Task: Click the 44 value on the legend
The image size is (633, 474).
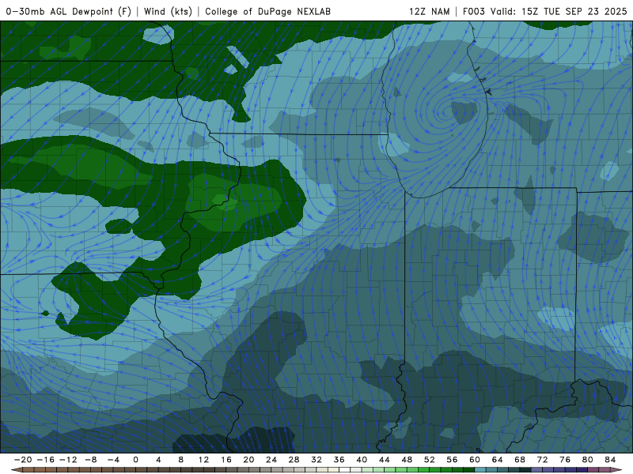Action: [385, 460]
